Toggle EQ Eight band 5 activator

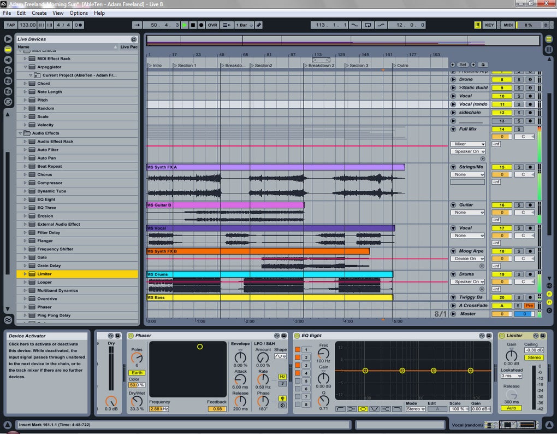point(298,381)
